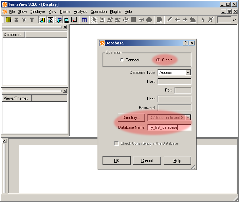Click the pointer arrow cursor tool
The height and width of the screenshot is (202, 239).
point(95,20)
